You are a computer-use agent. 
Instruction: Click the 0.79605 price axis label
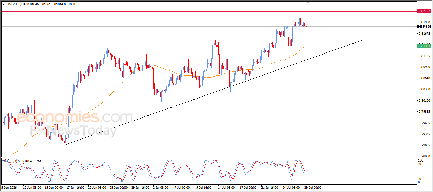[x=424, y=123]
